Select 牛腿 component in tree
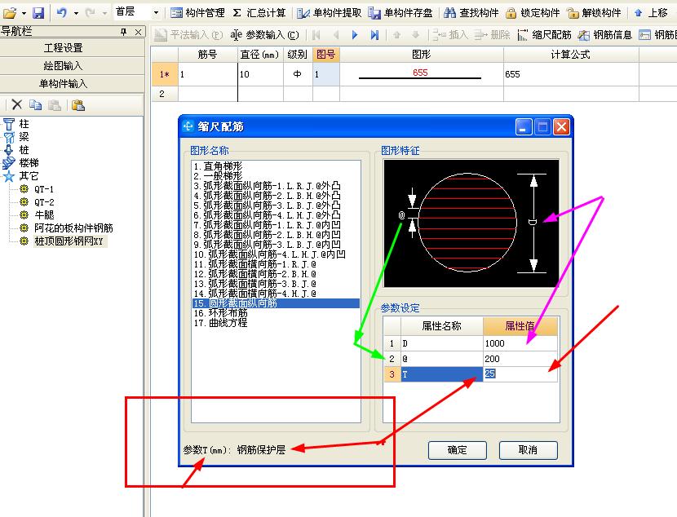 [x=44, y=215]
